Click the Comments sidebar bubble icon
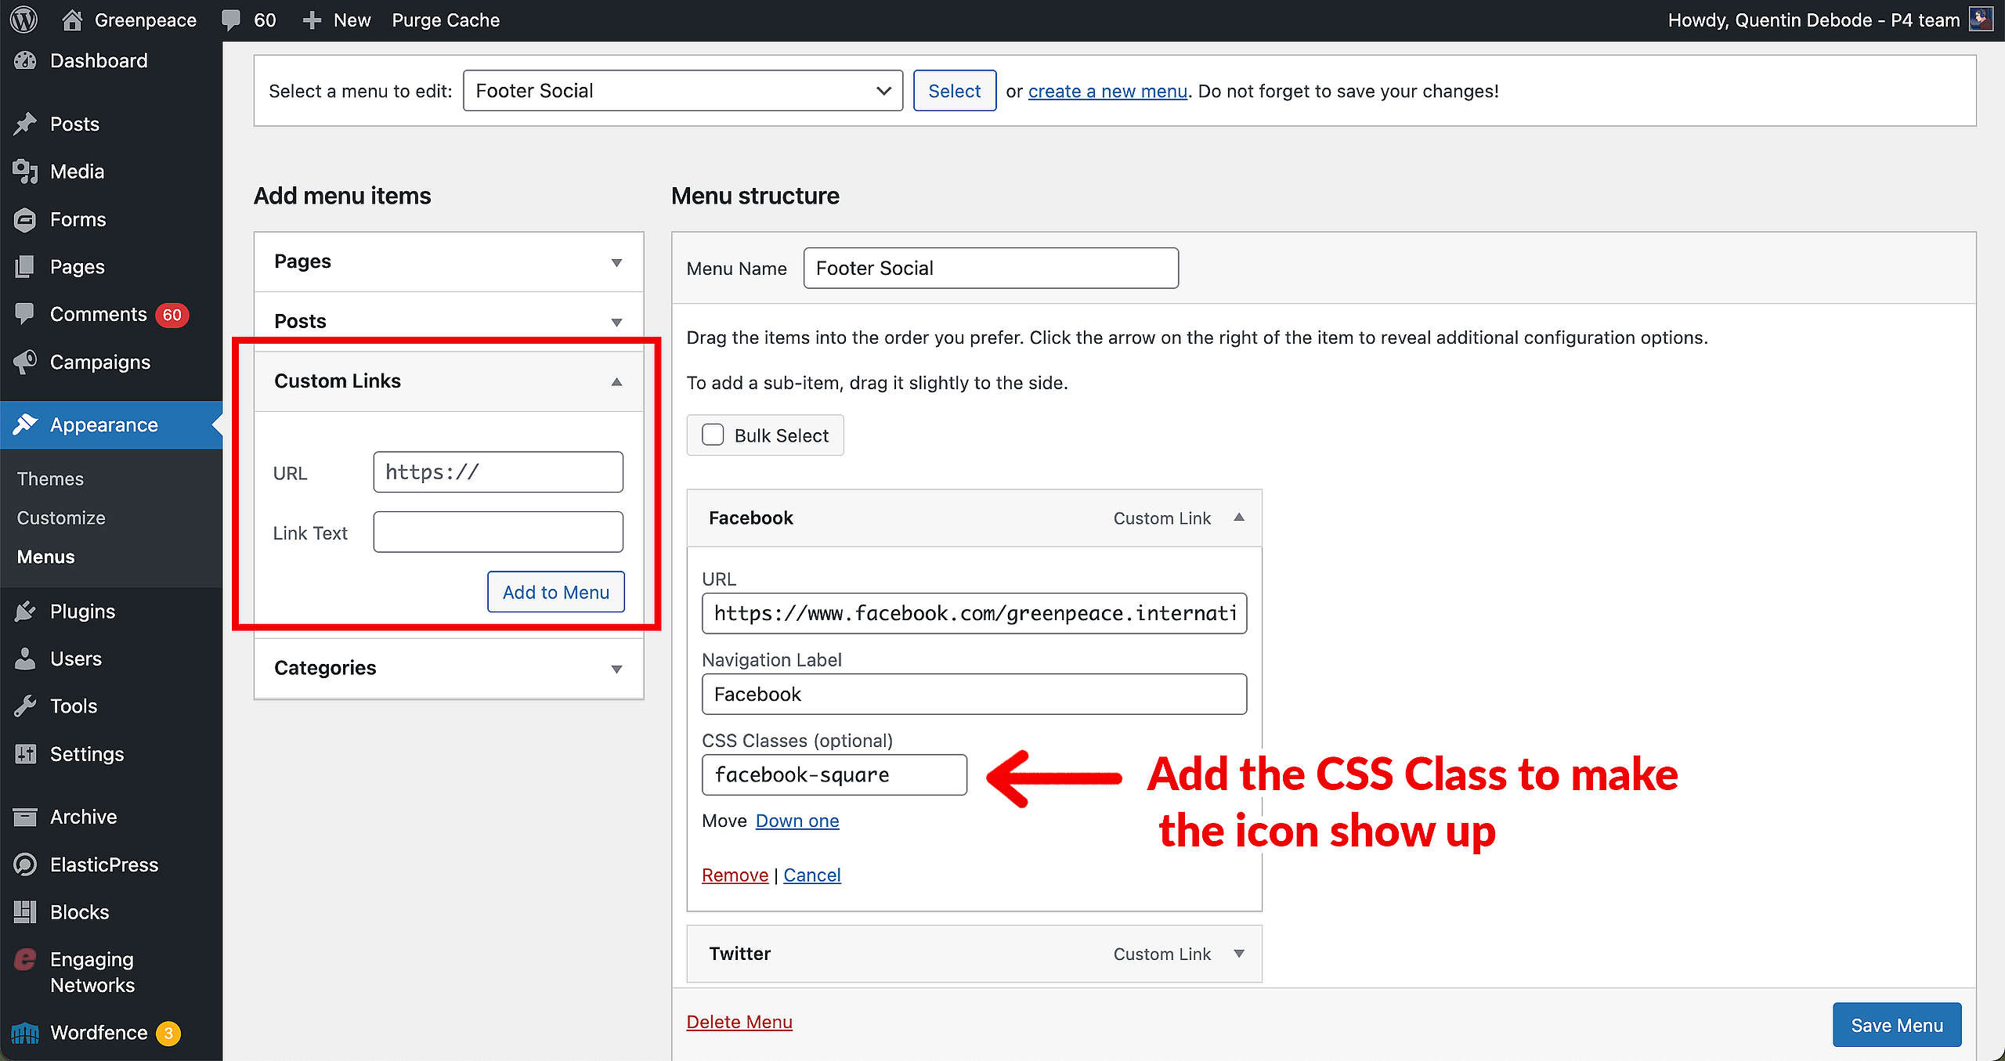The height and width of the screenshot is (1061, 2005). (25, 314)
